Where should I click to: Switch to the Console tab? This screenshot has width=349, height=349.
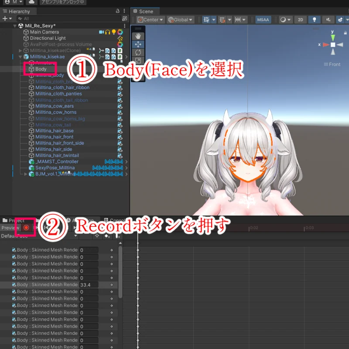coord(114,220)
